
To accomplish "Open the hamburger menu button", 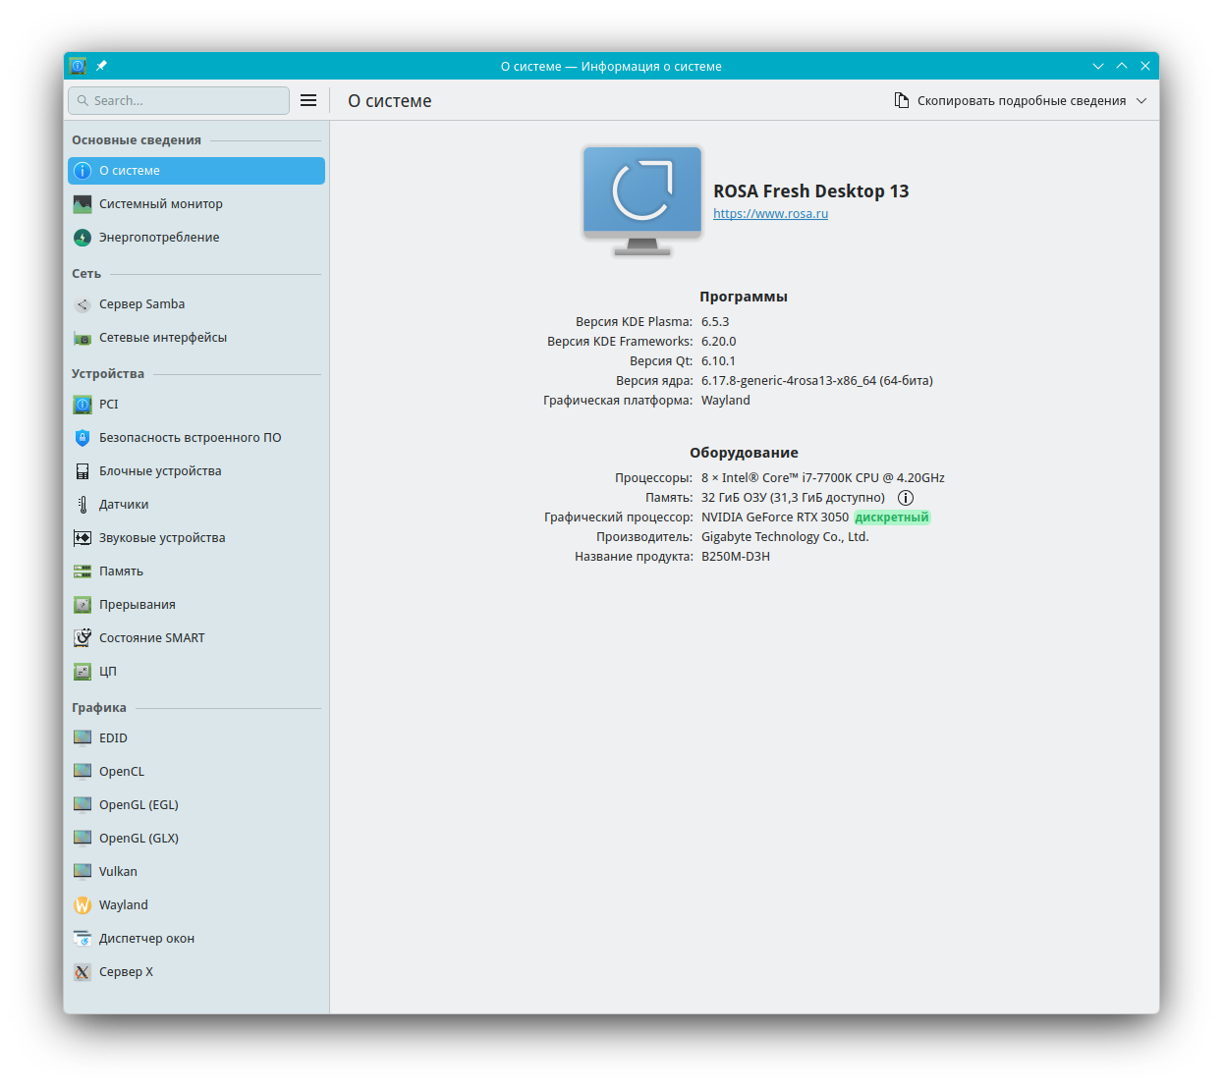I will [308, 100].
